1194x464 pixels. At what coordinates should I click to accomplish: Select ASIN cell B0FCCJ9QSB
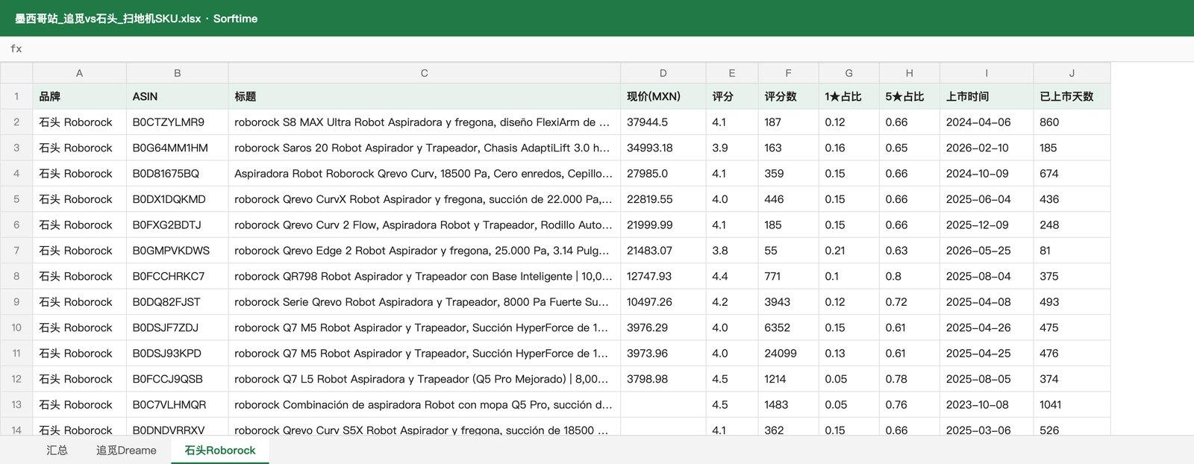(x=177, y=379)
